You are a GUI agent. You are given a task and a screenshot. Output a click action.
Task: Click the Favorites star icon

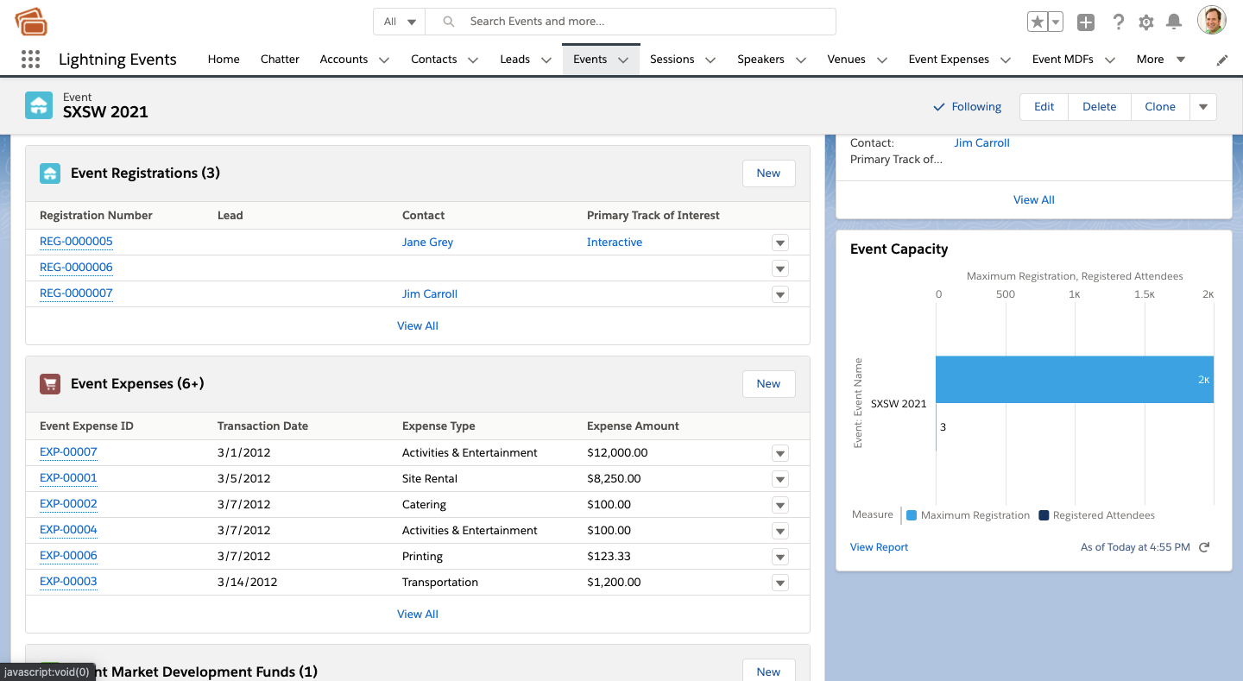(1037, 22)
